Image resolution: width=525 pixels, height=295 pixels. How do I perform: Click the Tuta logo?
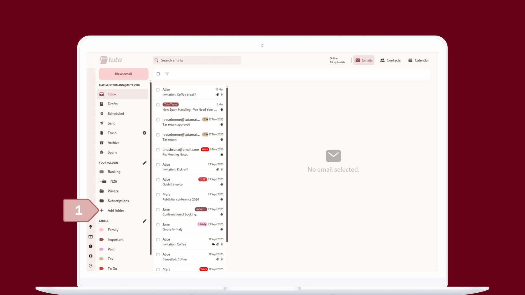pos(111,60)
